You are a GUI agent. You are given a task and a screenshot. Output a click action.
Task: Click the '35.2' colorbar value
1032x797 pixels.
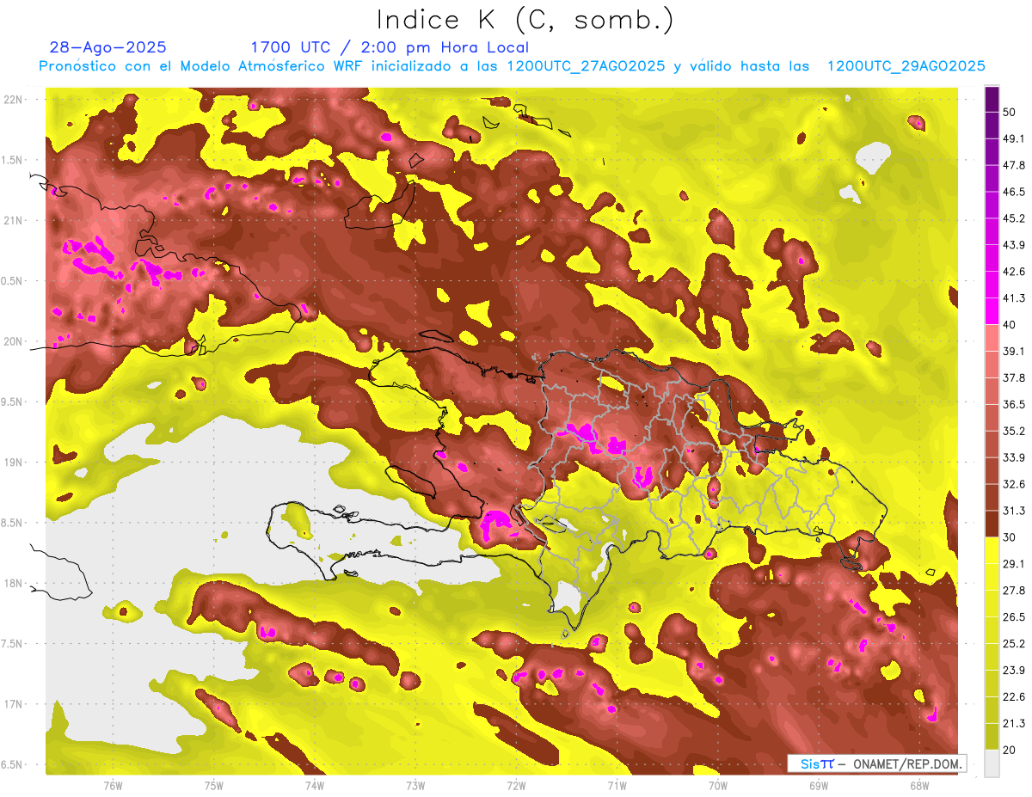click(1014, 432)
